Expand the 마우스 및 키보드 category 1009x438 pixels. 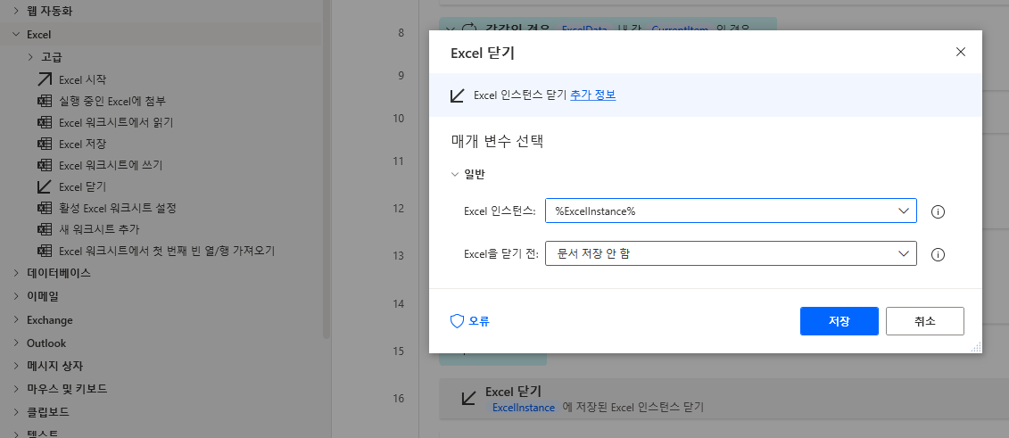tap(16, 389)
